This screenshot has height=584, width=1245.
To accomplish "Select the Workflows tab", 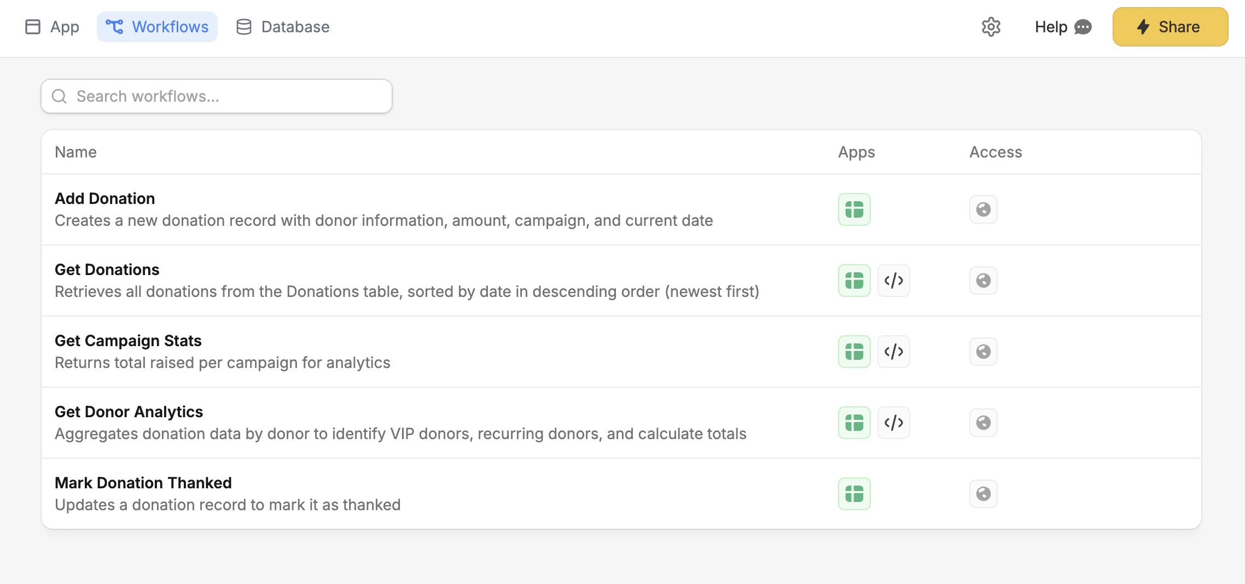I will [x=158, y=27].
